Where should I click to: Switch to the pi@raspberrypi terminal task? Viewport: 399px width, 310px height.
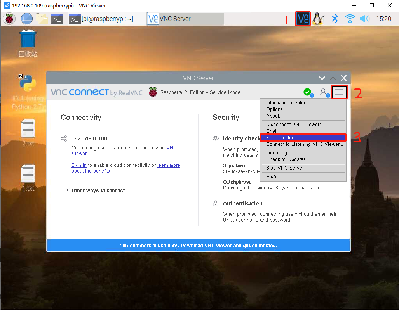(101, 19)
